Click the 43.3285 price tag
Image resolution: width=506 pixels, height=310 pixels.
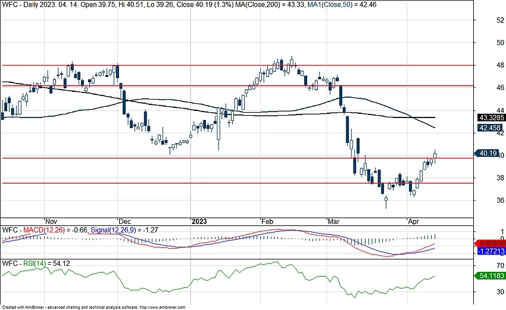click(x=492, y=117)
